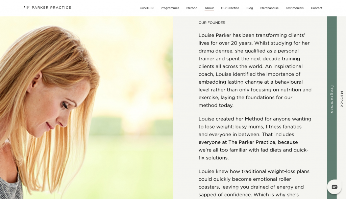Go to Programmes in top navigation
Viewport: 346px width, 199px height.
pos(170,8)
